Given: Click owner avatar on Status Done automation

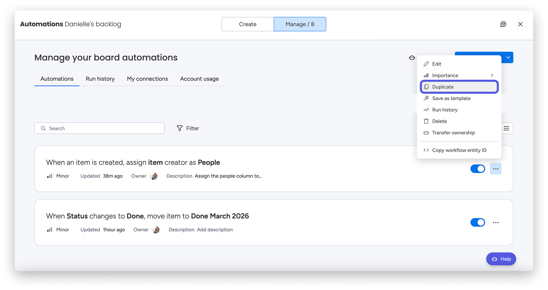Looking at the screenshot, I should [156, 230].
